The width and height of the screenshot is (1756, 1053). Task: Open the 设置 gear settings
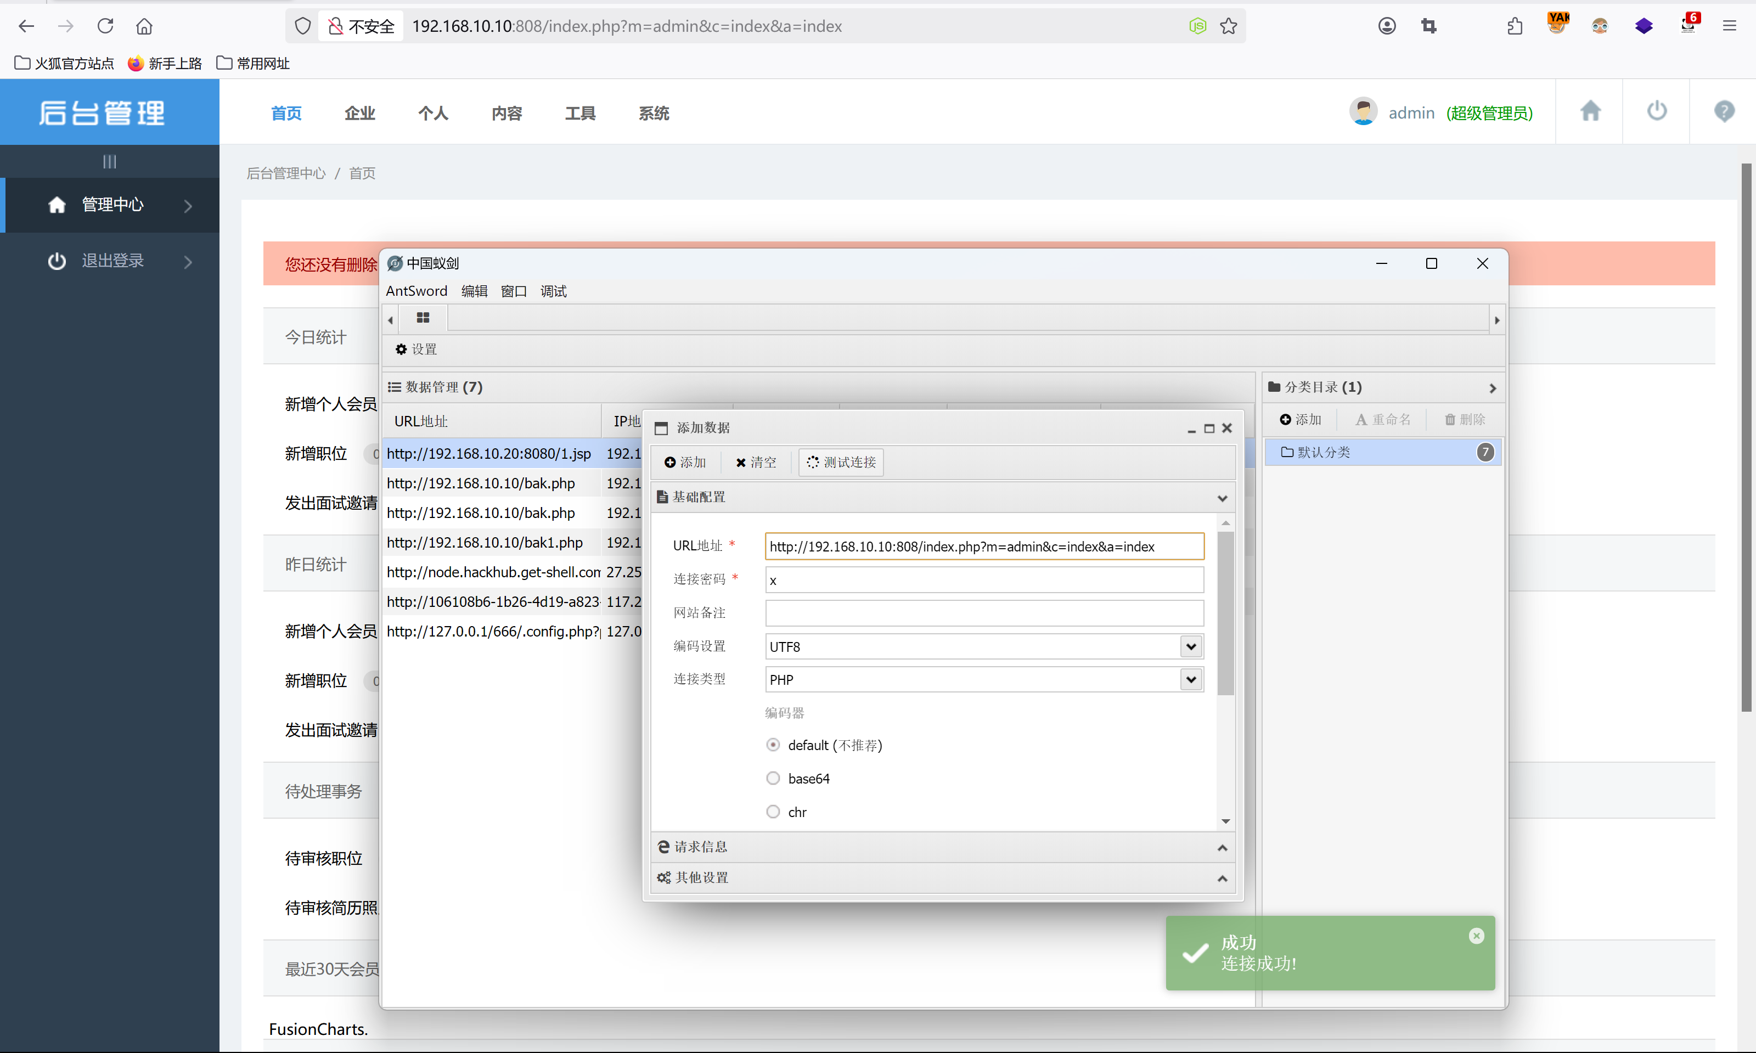[416, 349]
